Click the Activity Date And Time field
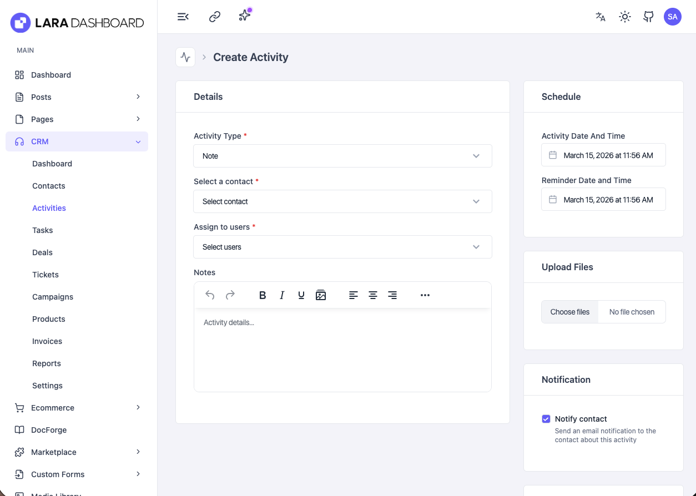The height and width of the screenshot is (496, 696). (x=603, y=155)
